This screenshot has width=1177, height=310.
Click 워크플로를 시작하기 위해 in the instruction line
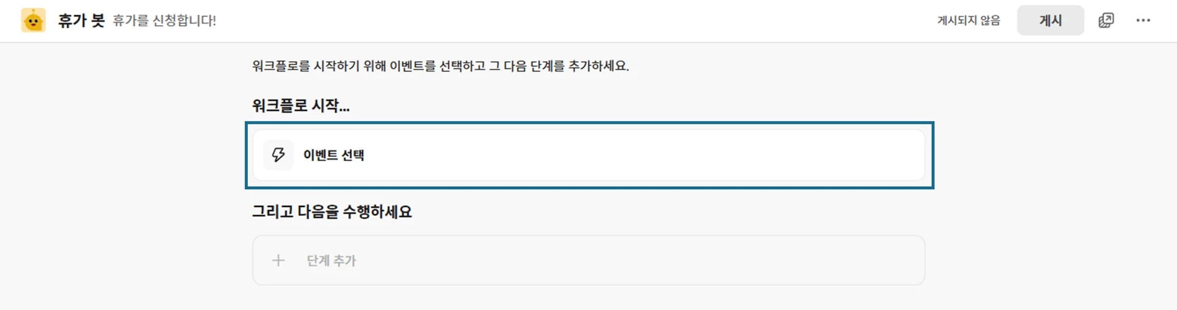pos(319,66)
